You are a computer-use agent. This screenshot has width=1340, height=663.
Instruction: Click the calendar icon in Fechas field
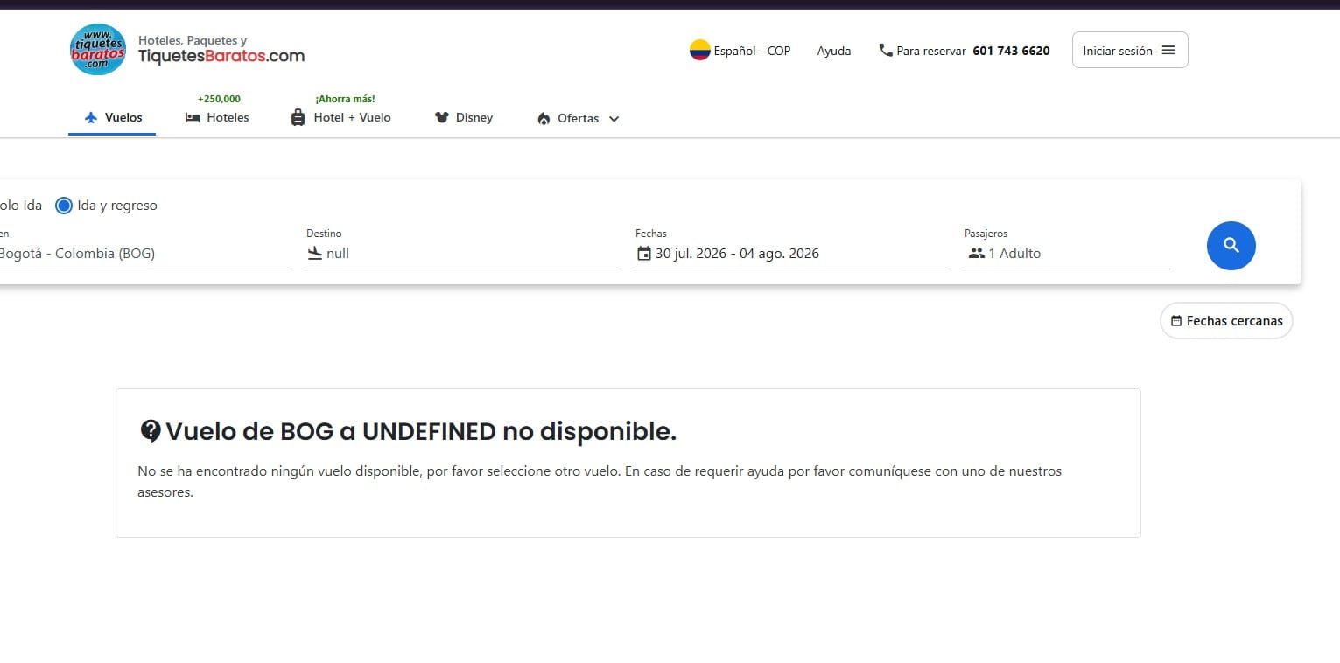tap(644, 254)
